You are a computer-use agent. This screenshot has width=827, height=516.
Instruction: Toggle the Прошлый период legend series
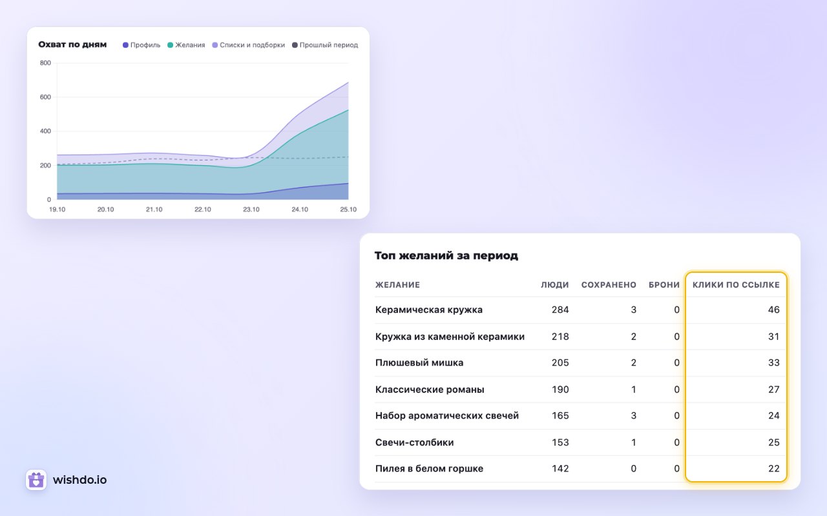click(x=325, y=45)
